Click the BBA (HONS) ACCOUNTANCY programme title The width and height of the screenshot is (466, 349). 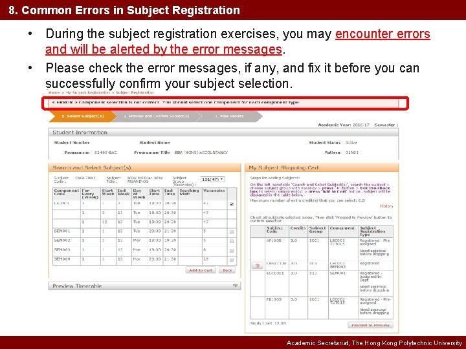(201, 153)
